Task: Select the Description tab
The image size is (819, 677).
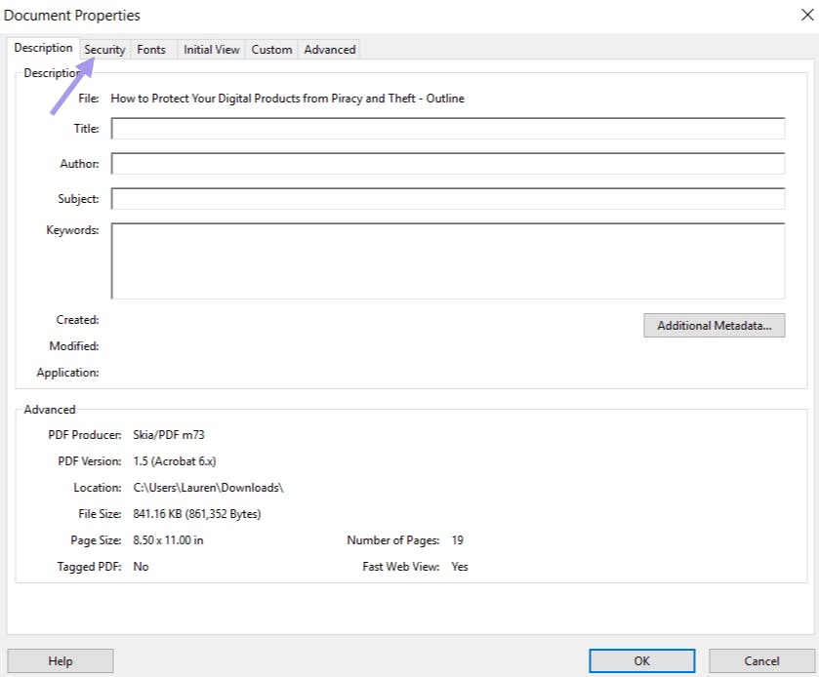Action: [x=43, y=48]
